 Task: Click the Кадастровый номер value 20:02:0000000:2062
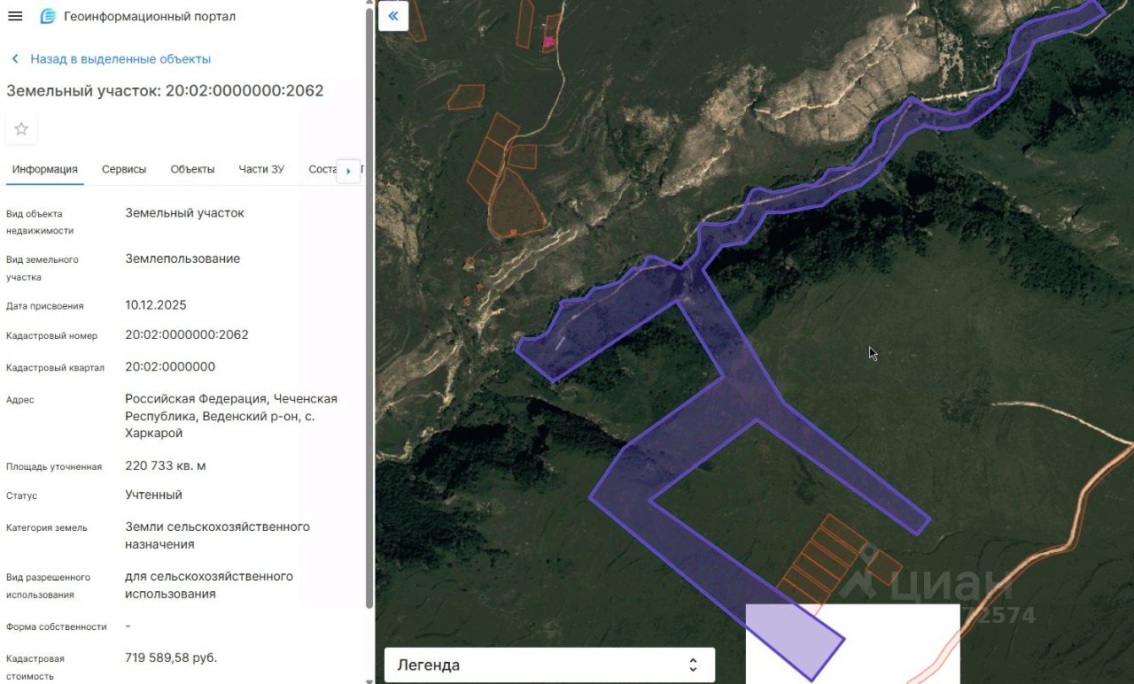pyautogui.click(x=187, y=335)
